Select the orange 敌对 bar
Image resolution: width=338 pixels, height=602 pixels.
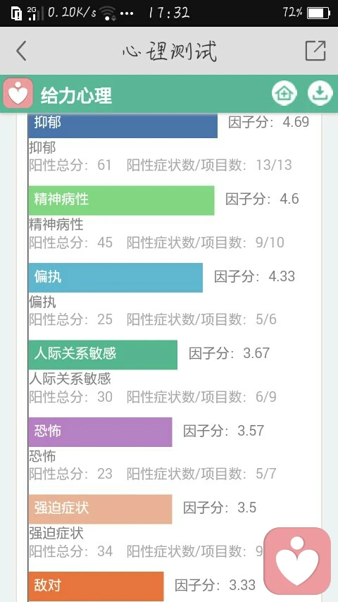[96, 586]
